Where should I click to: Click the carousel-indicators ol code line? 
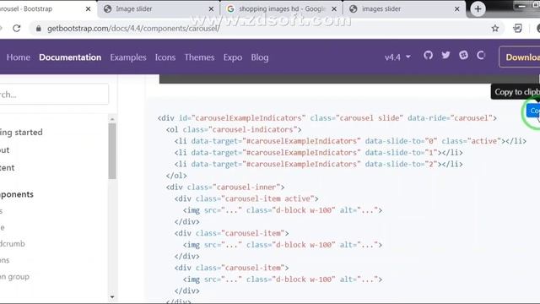coord(234,129)
